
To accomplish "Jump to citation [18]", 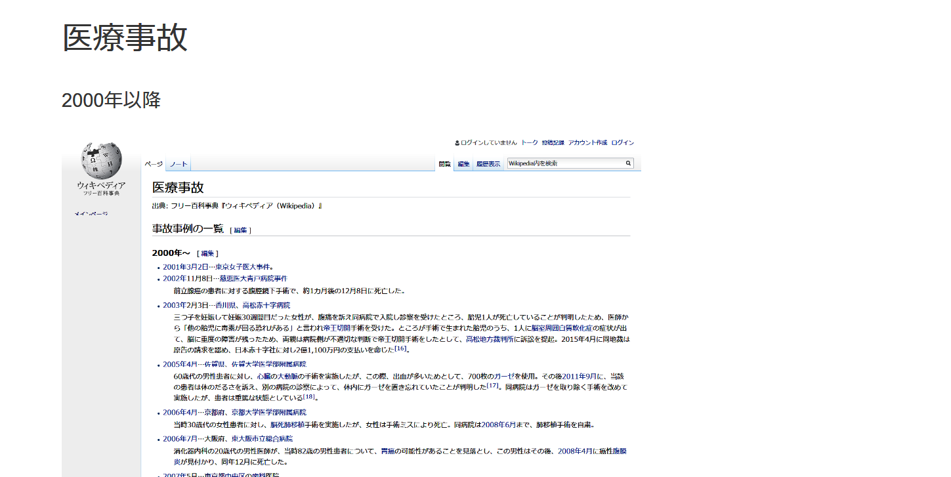I will click(309, 396).
